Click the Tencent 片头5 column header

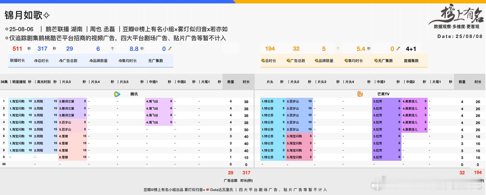(124, 82)
